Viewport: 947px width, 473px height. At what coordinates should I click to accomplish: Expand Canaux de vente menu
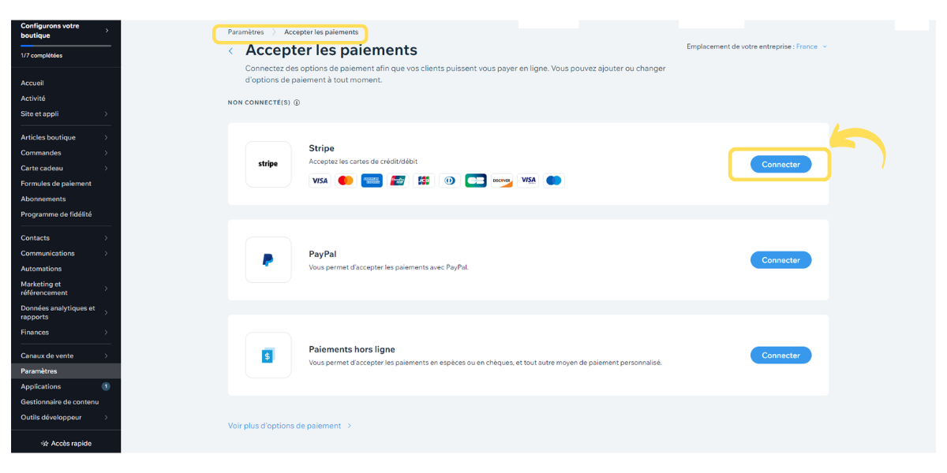(66, 356)
